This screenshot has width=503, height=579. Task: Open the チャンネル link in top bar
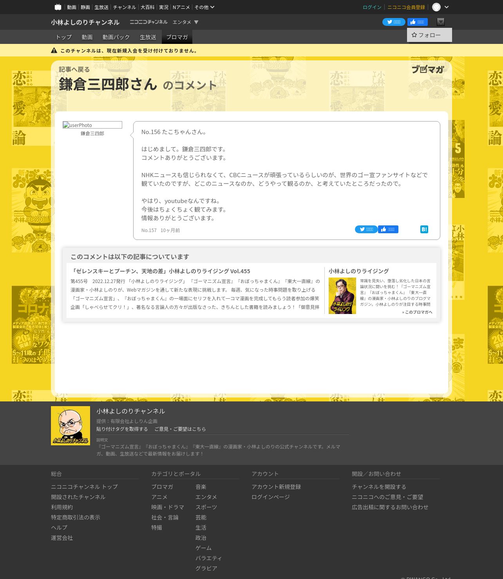point(125,7)
